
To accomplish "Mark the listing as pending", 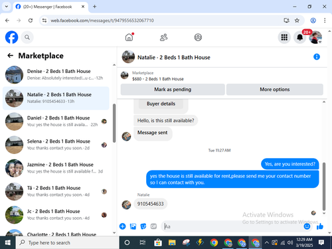I will [173, 90].
